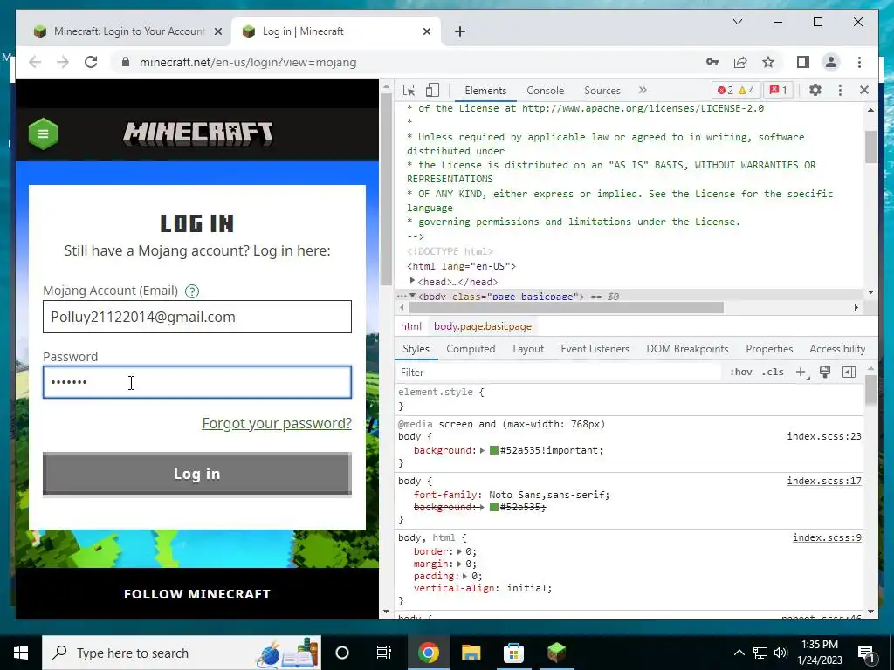The height and width of the screenshot is (670, 894).
Task: Open File Explorer from the taskbar
Action: pos(471,653)
